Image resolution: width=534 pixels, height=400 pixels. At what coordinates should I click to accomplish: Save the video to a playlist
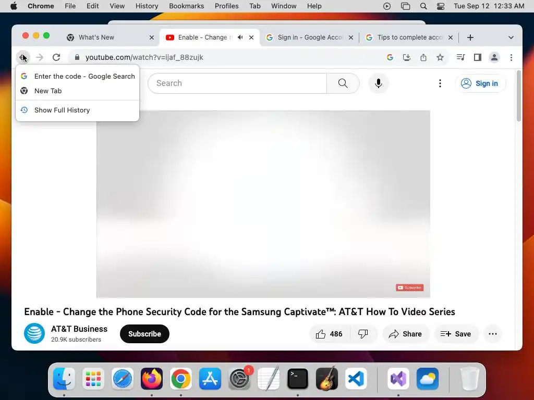click(x=456, y=334)
